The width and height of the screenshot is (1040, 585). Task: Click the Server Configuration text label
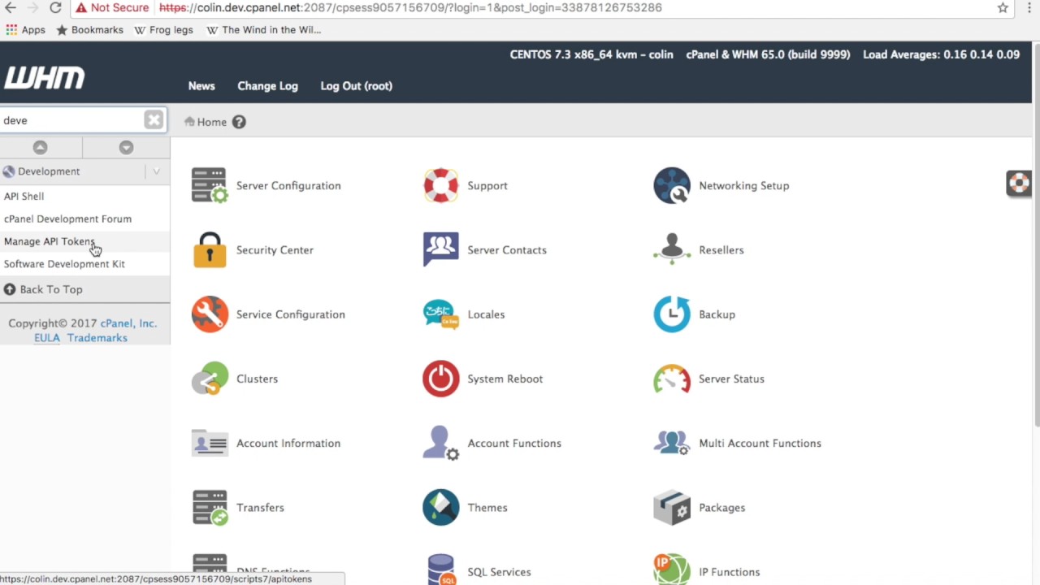pyautogui.click(x=288, y=185)
